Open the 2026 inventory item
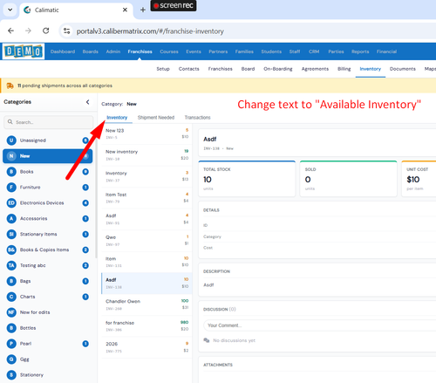436x383 pixels. [146, 347]
